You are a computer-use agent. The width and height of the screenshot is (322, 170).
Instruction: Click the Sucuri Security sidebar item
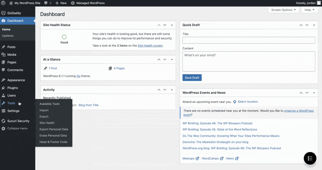coord(18,121)
